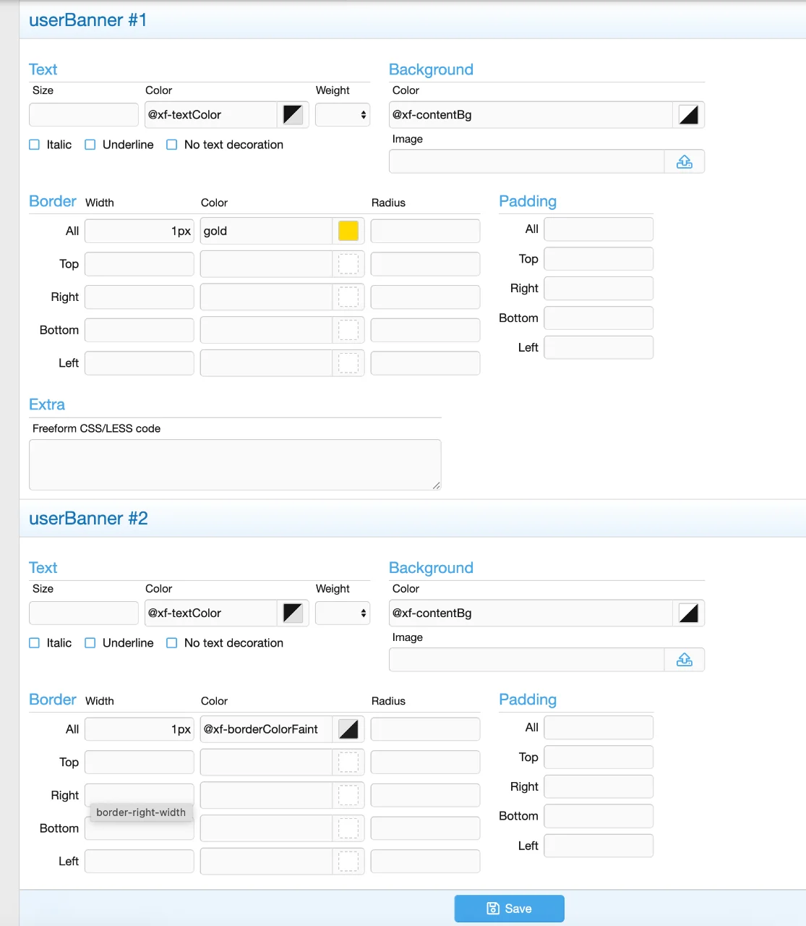Expand Weight dropdown in userBanner #2
The image size is (806, 926).
pos(343,613)
